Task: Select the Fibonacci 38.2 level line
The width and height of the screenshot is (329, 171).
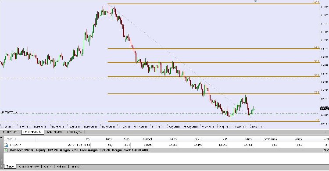Action: tap(214, 77)
